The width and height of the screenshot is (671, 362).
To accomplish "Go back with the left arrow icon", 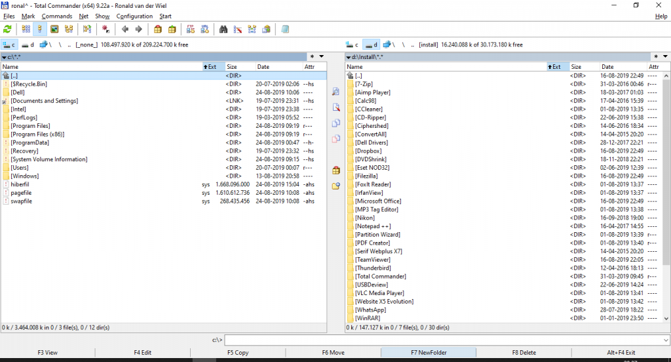I will point(125,29).
